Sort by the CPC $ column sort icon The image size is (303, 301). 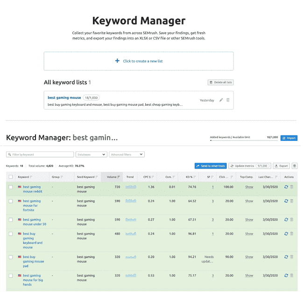click(153, 177)
